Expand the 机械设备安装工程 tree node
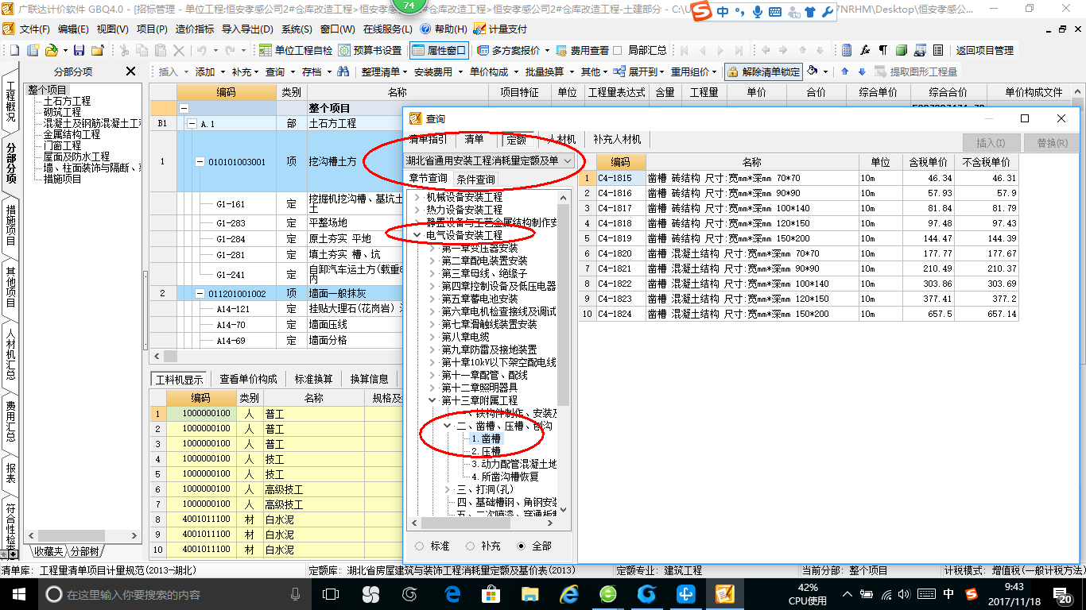The image size is (1086, 610). [x=417, y=197]
